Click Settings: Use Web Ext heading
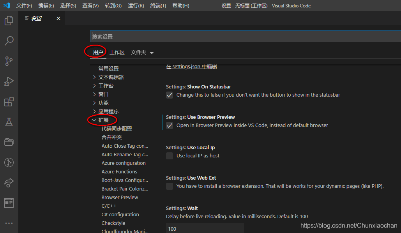Screen dimensions: 401x233 pyautogui.click(x=191, y=178)
